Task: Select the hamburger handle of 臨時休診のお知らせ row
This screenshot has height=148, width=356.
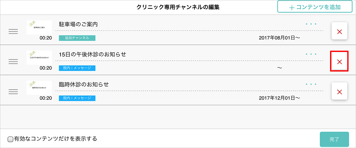Action: click(x=13, y=91)
